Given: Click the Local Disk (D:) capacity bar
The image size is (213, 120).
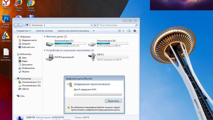Looking at the screenshot, I should click(112, 43).
